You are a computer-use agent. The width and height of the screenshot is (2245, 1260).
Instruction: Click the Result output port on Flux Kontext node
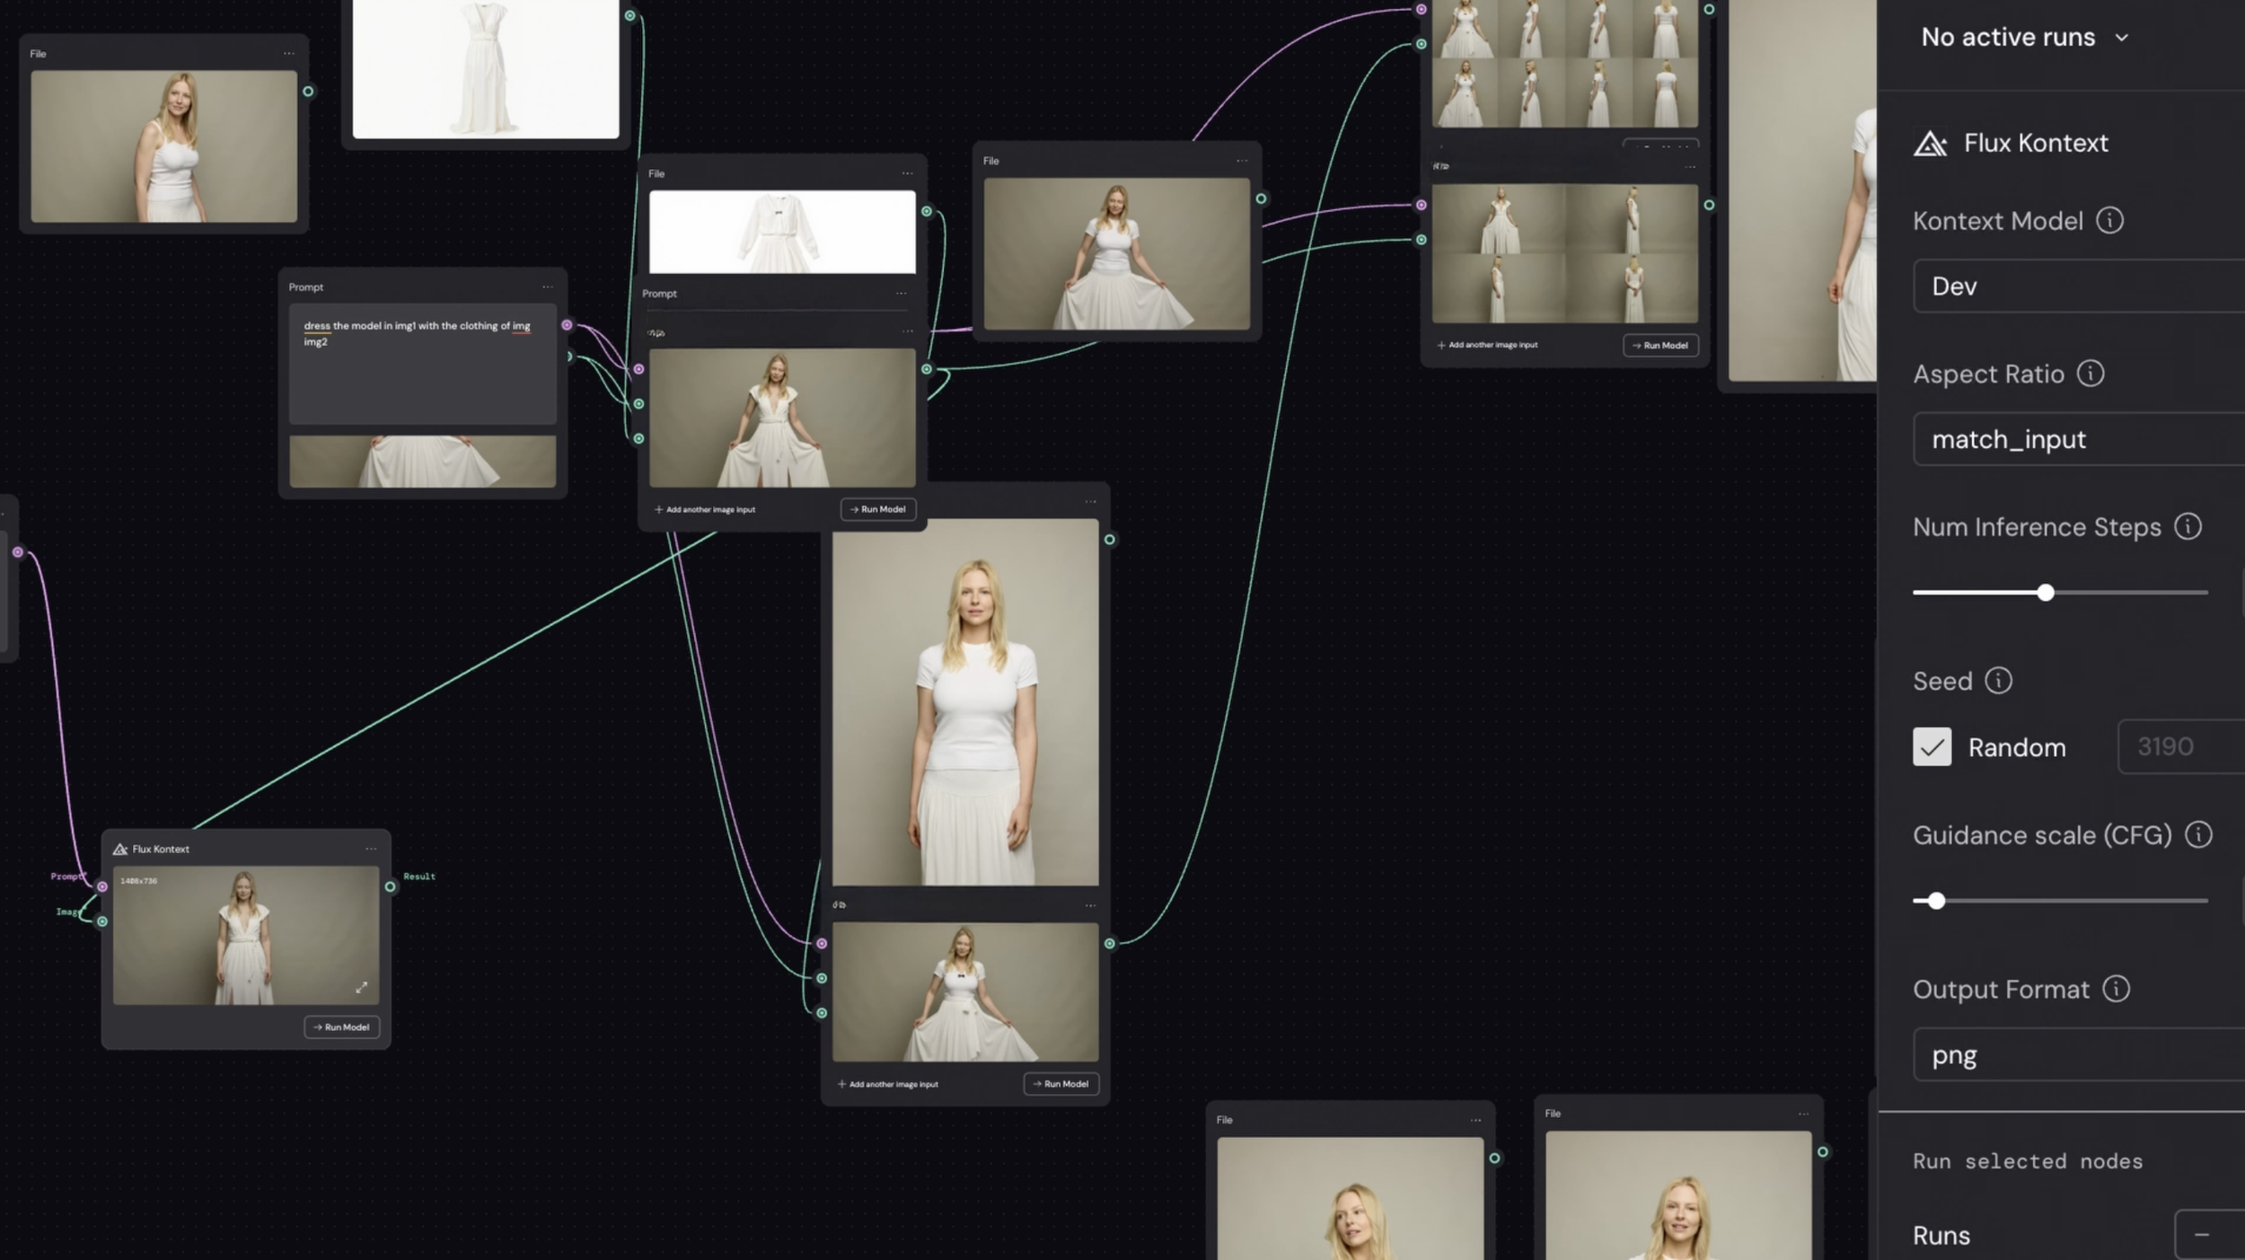391,886
